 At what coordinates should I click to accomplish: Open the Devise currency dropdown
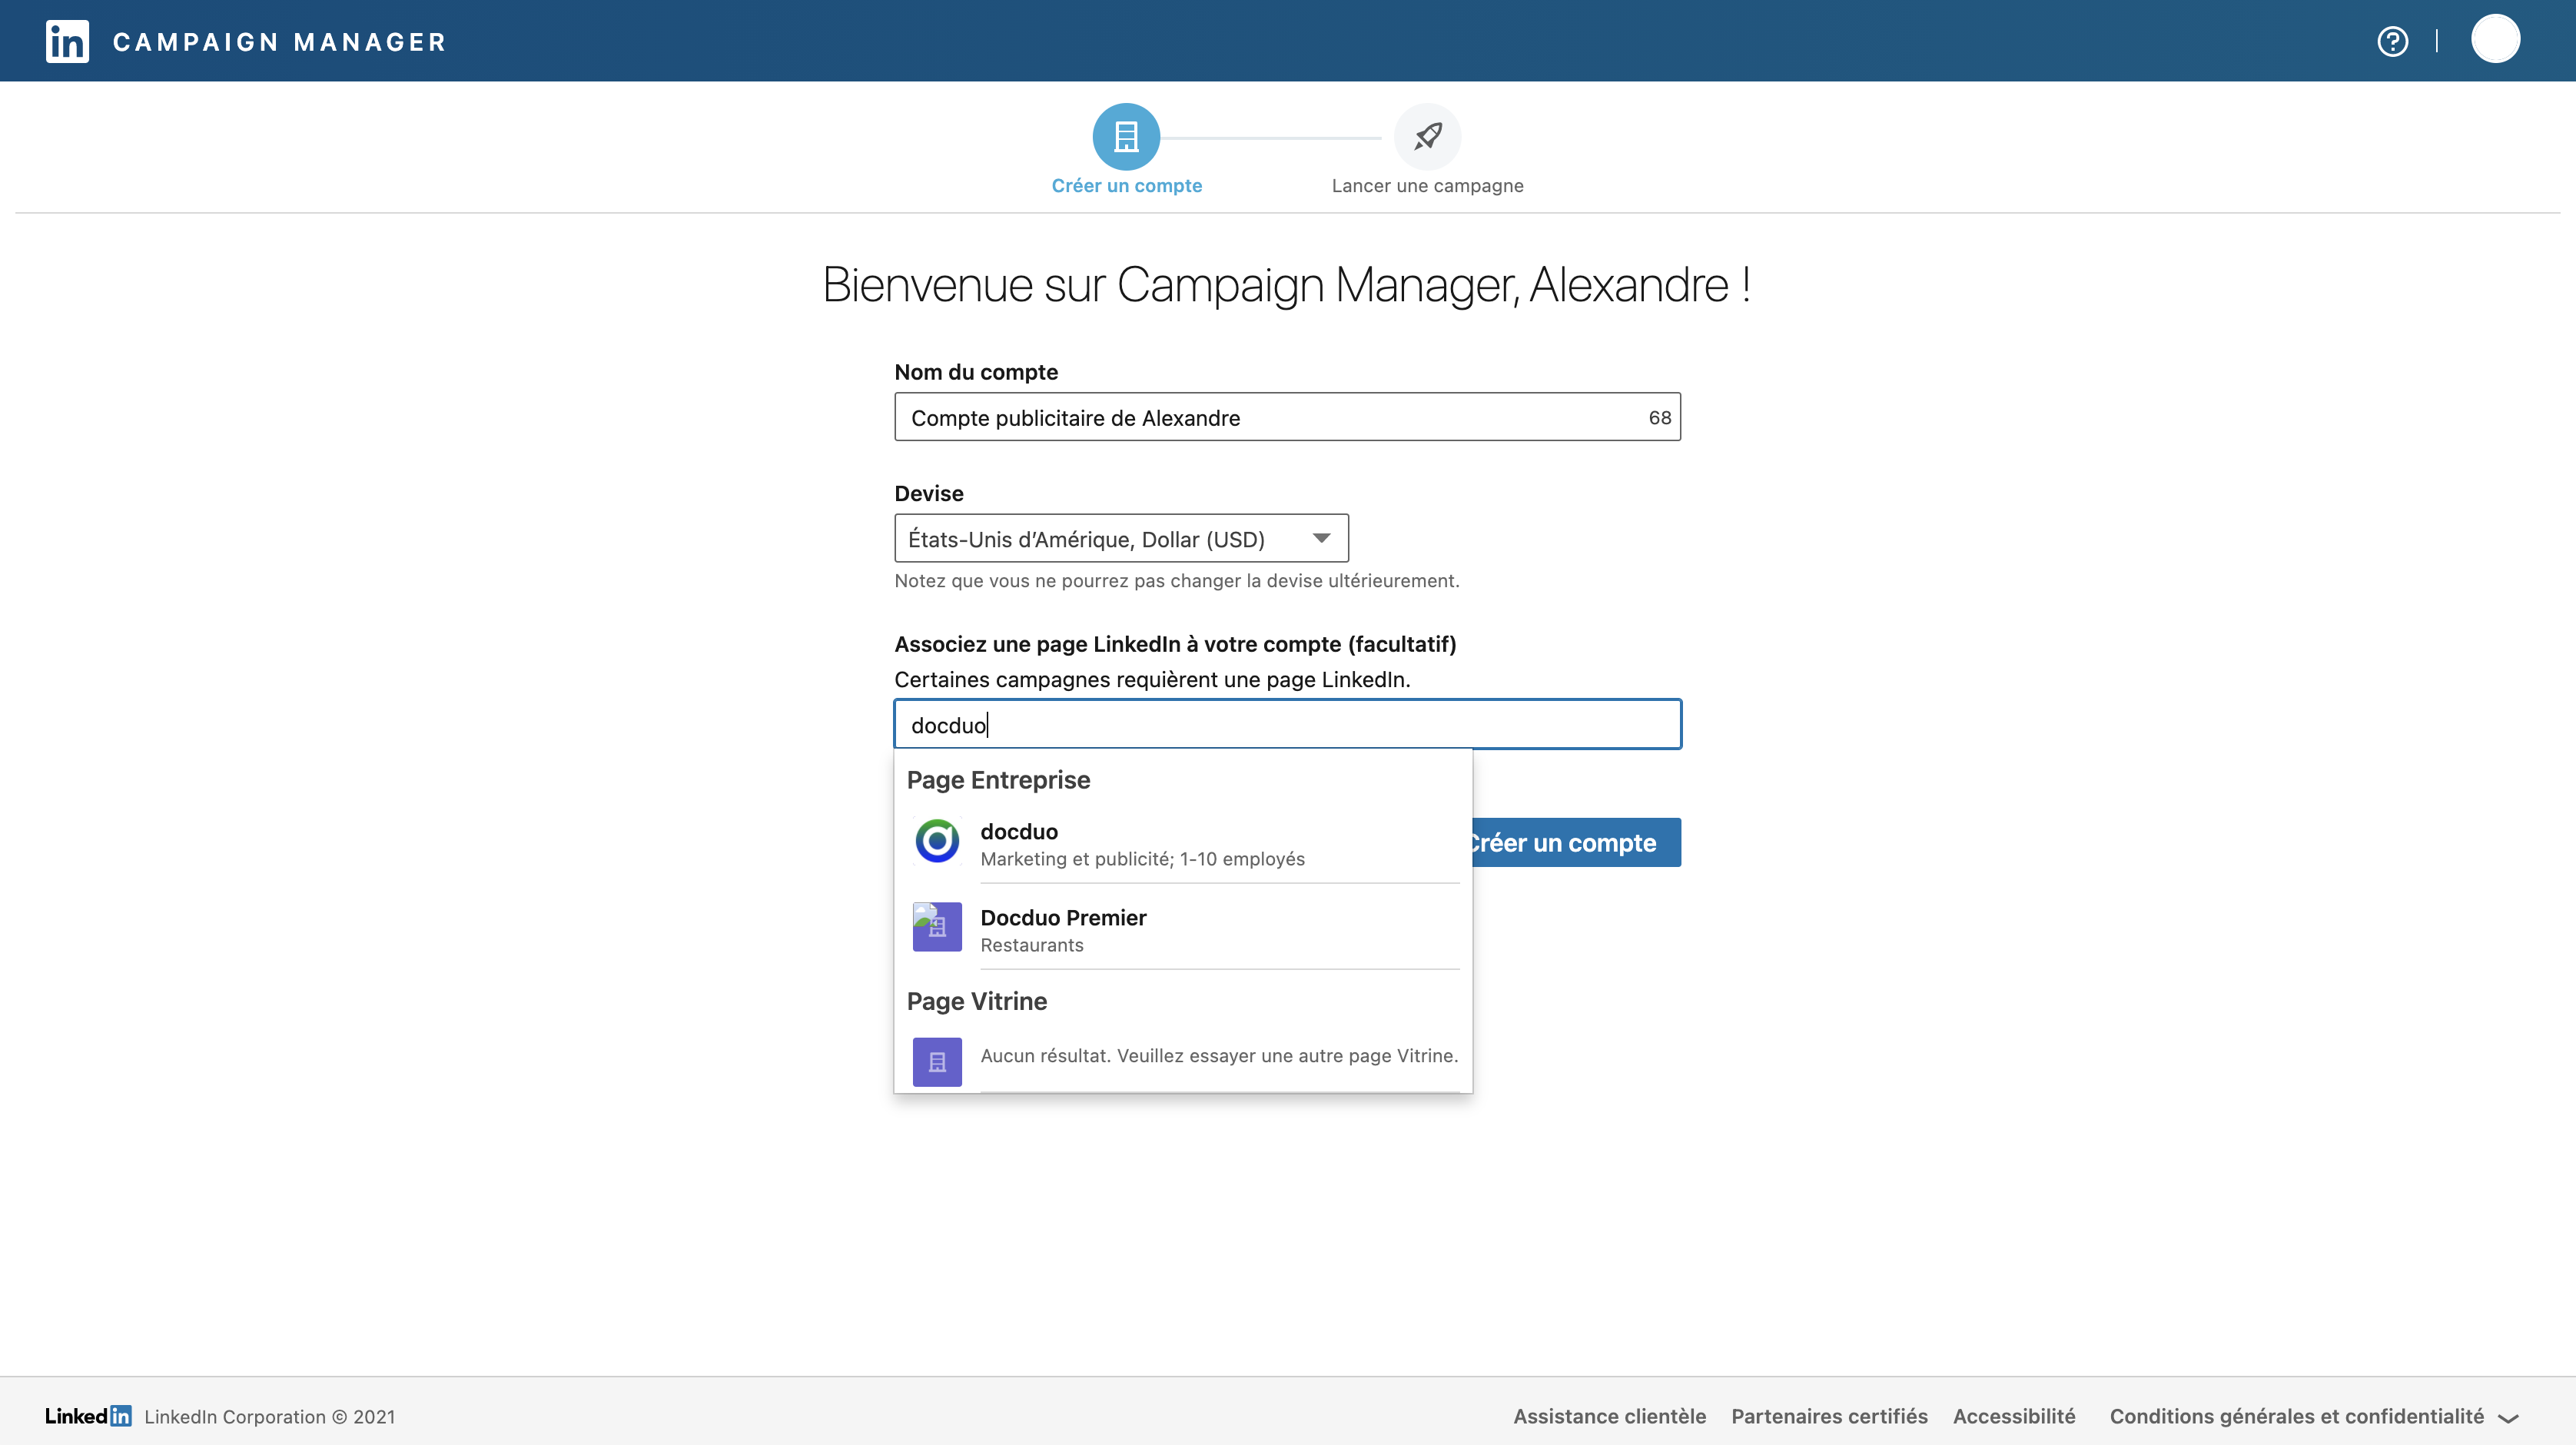[1121, 539]
